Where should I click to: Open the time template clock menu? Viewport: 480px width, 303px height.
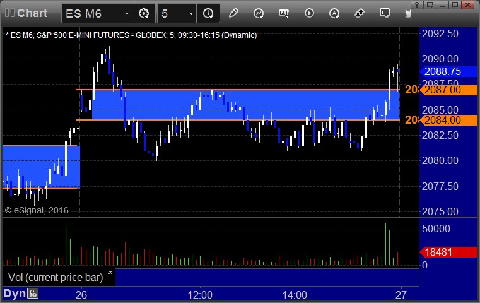208,13
